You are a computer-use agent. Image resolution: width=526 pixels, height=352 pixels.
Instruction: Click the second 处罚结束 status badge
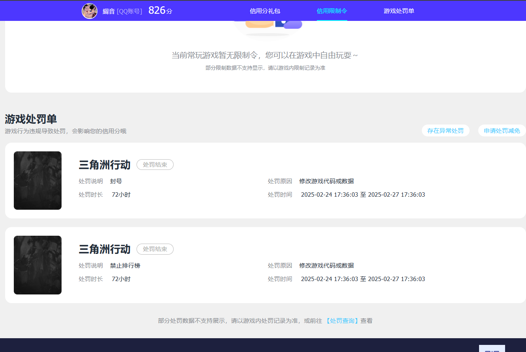[155, 249]
